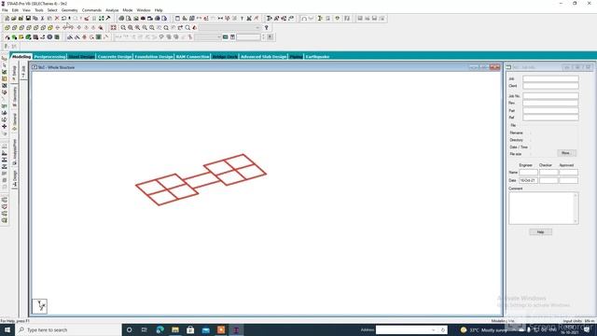The width and height of the screenshot is (597, 336).
Task: Click the Windows Start button
Action: (x=7, y=329)
